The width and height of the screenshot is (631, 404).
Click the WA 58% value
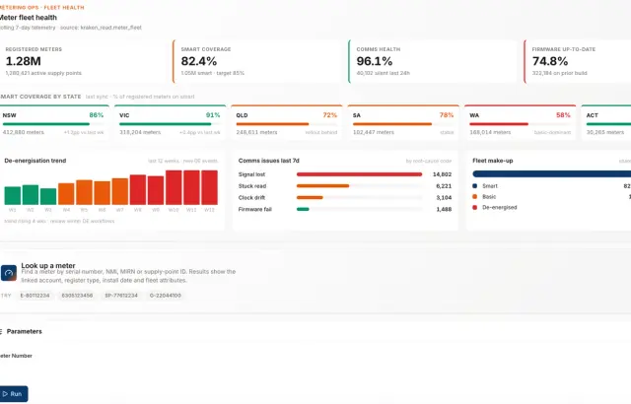[563, 115]
